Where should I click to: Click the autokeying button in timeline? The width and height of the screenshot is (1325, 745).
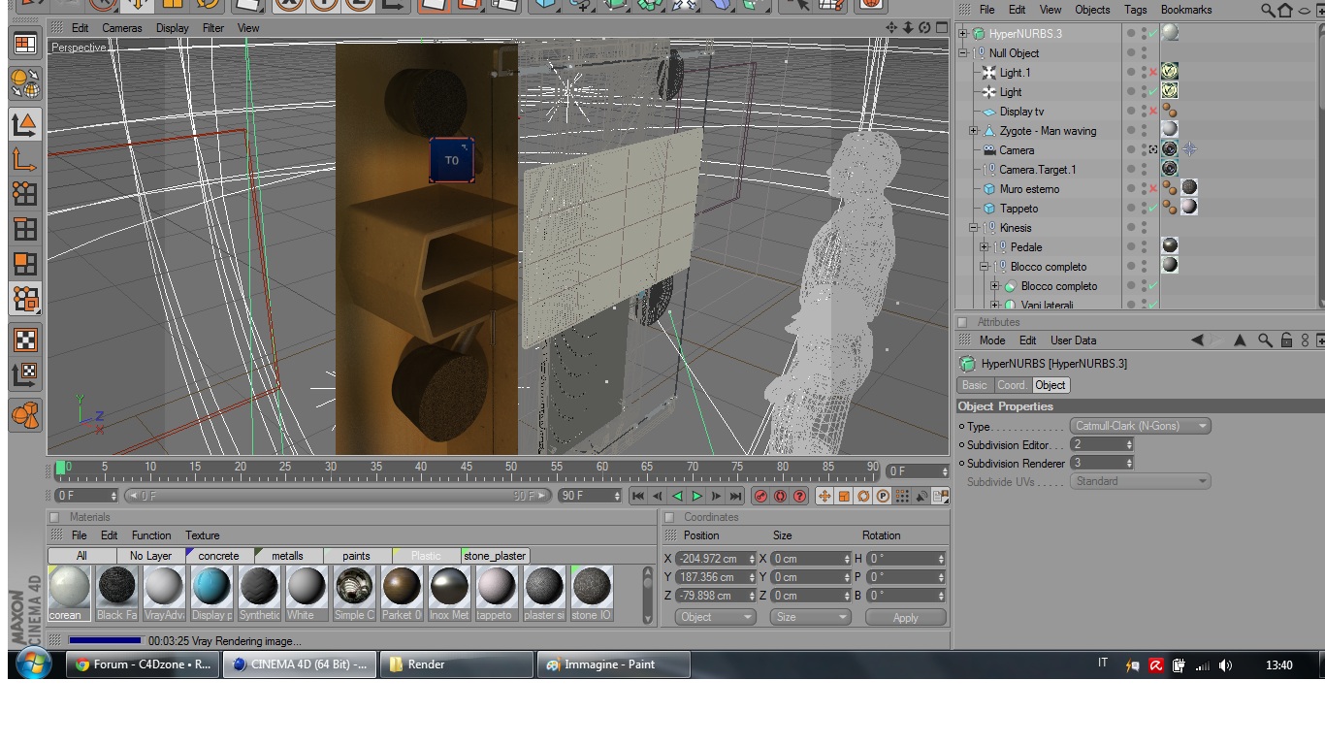pyautogui.click(x=781, y=497)
